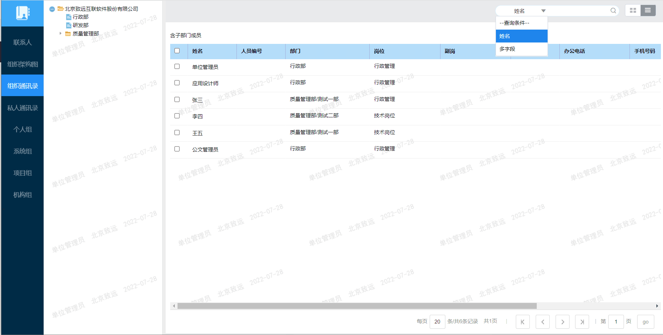Click the 岗位 column header

coord(405,51)
